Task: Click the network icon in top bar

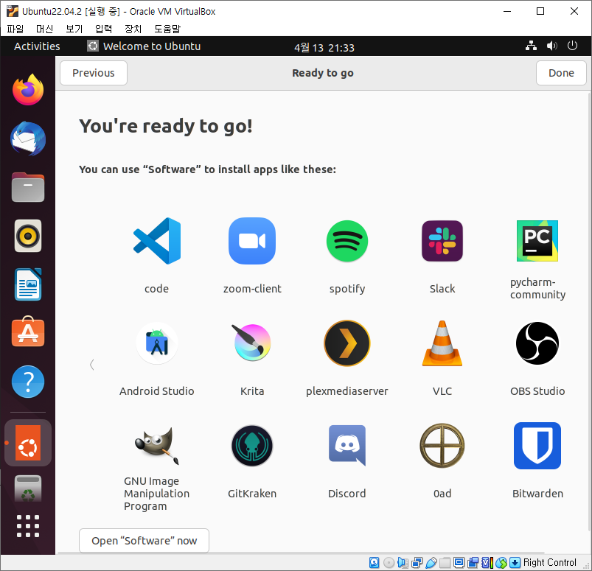Action: click(532, 46)
